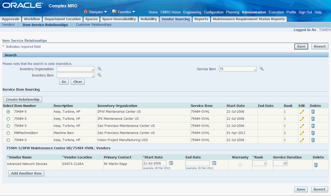Click the vendor End Date field
Screen dimensions: 331x196
197,163
